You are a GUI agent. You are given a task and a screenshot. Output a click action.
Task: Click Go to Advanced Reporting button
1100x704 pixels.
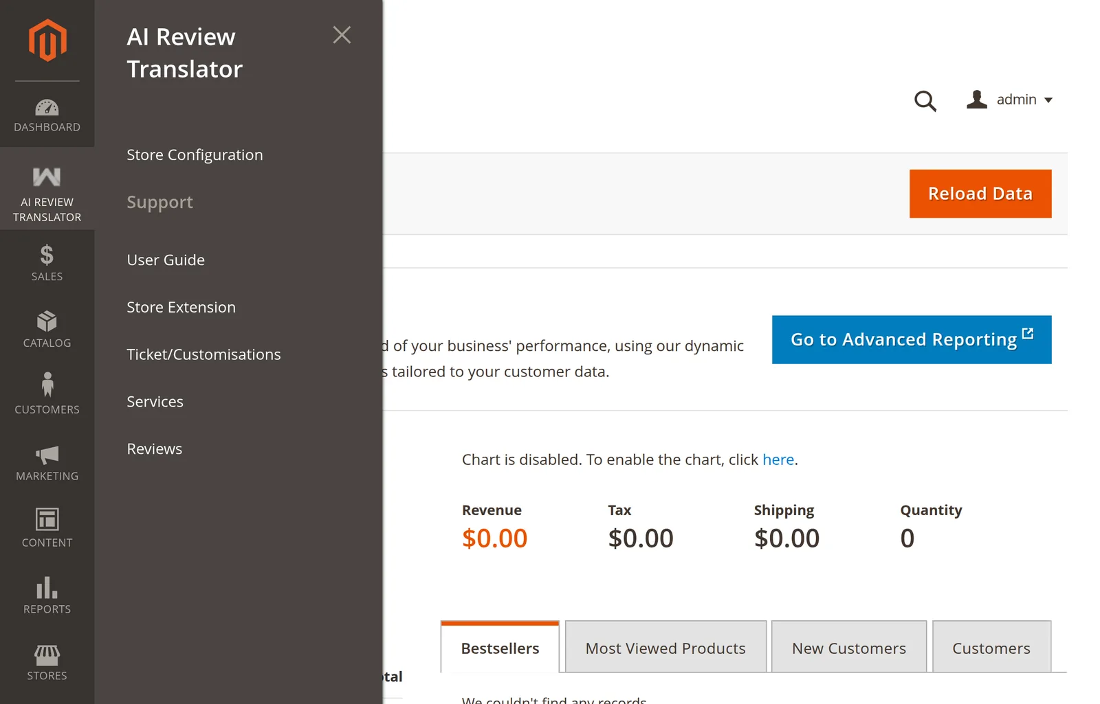912,340
